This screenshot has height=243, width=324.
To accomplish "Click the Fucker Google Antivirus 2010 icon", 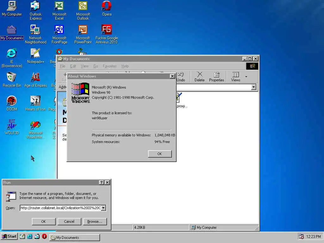I will tap(107, 34).
